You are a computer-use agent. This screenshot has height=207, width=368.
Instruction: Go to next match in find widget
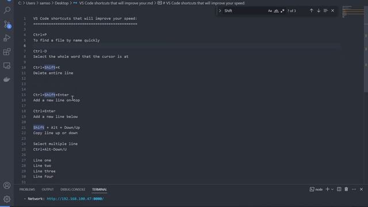tap(319, 10)
